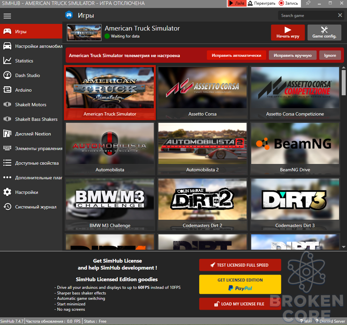Image resolution: width=347 pixels, height=325 pixels.
Task: Toggle the hamburger sidebar menu
Action: coord(7,16)
